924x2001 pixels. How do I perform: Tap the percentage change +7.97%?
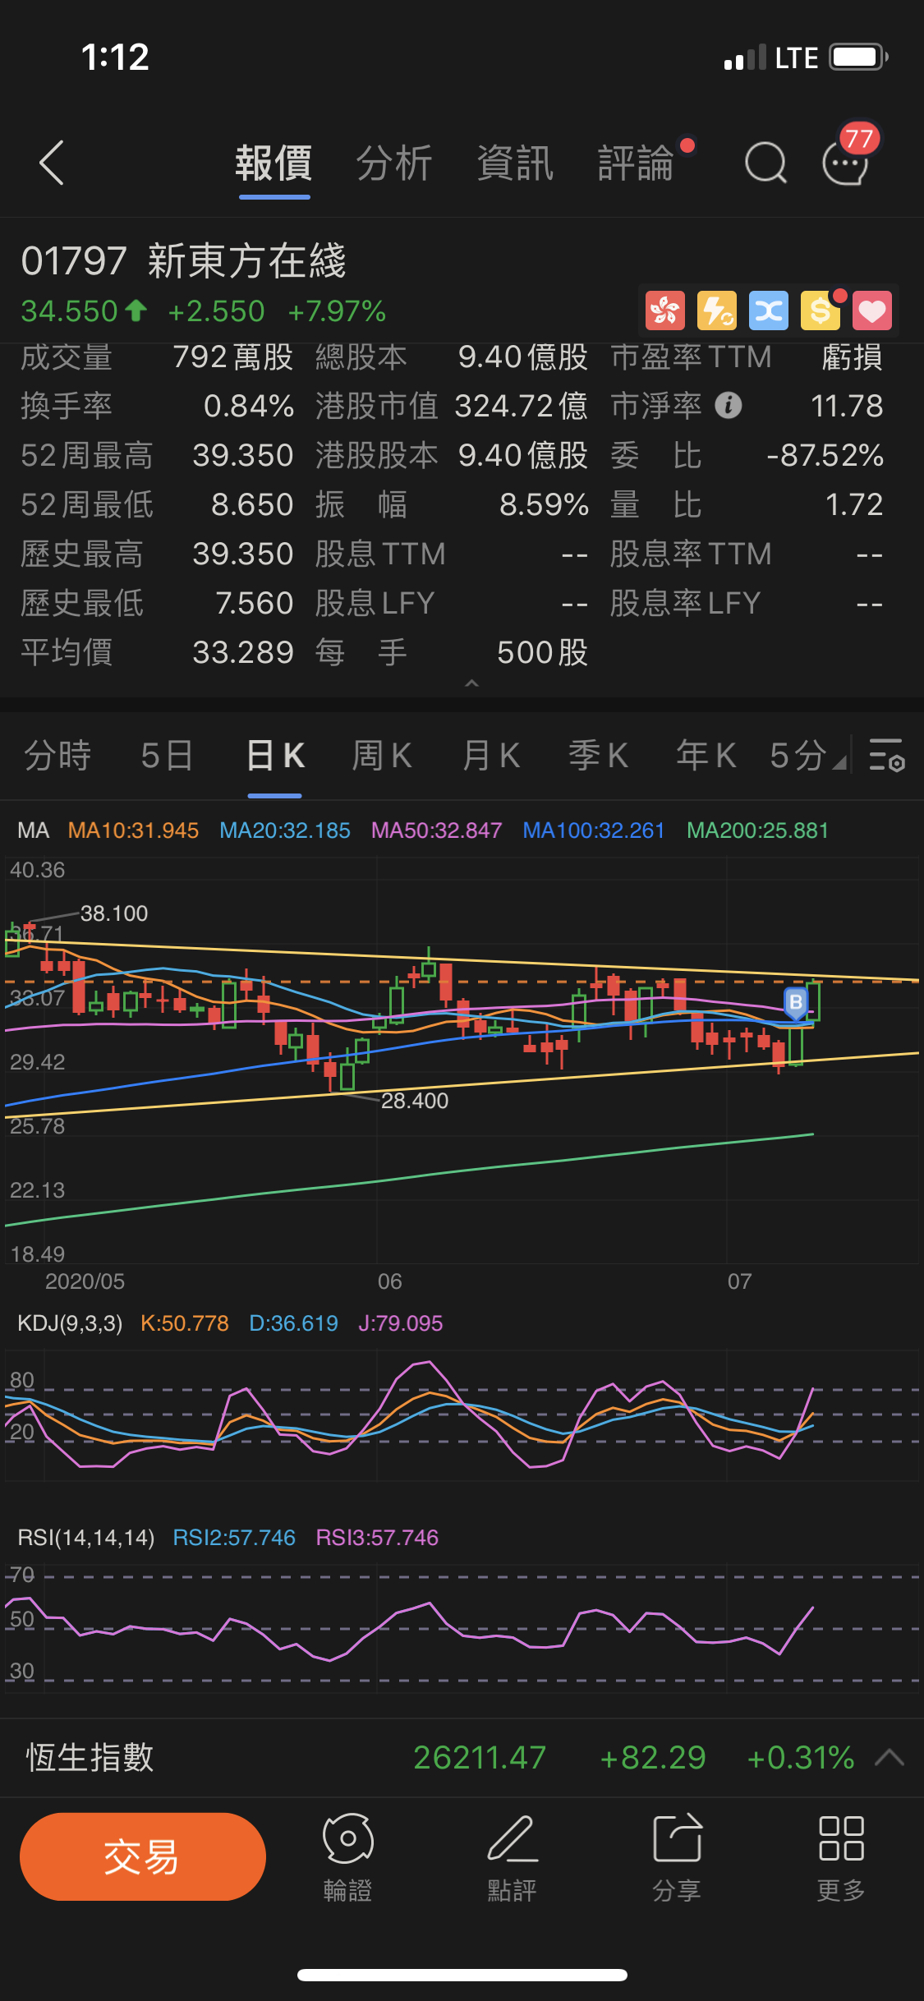337,311
